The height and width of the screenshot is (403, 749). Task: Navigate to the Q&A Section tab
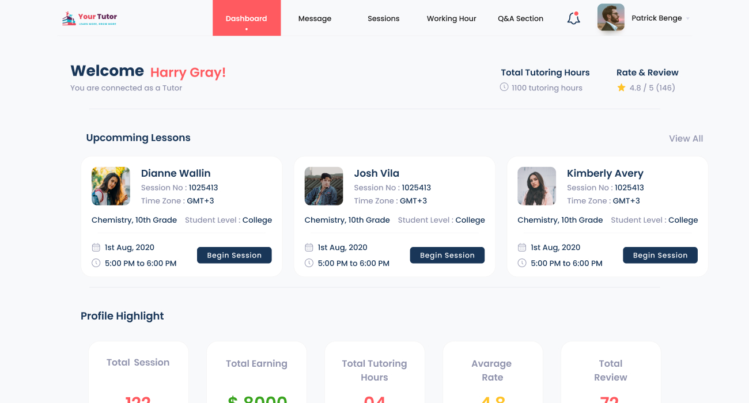click(x=520, y=18)
